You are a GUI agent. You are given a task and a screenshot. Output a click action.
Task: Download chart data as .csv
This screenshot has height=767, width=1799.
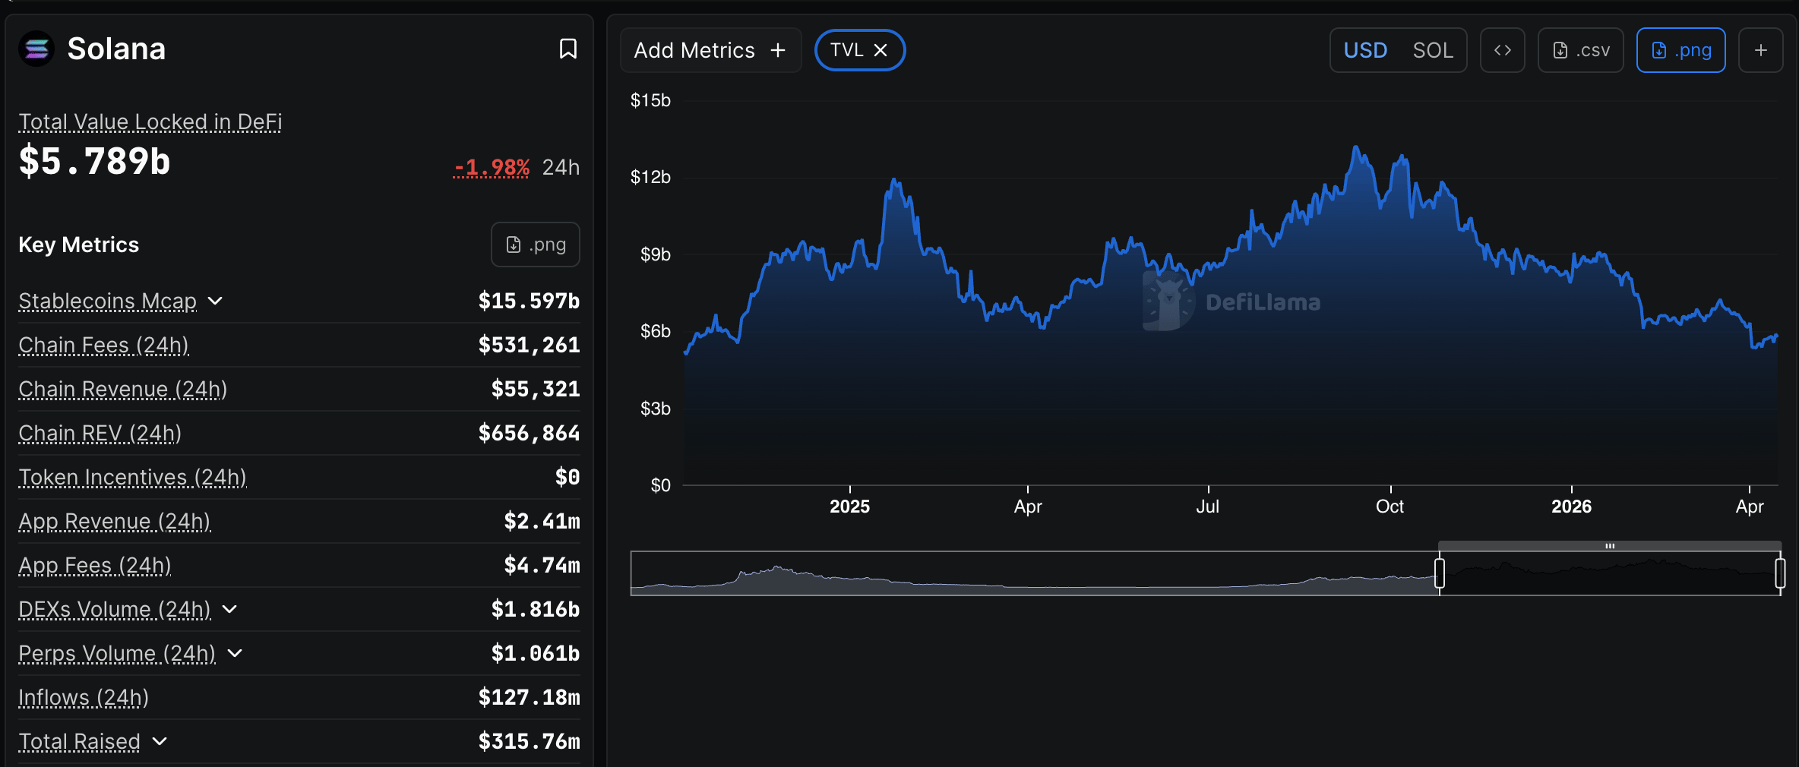click(x=1580, y=50)
